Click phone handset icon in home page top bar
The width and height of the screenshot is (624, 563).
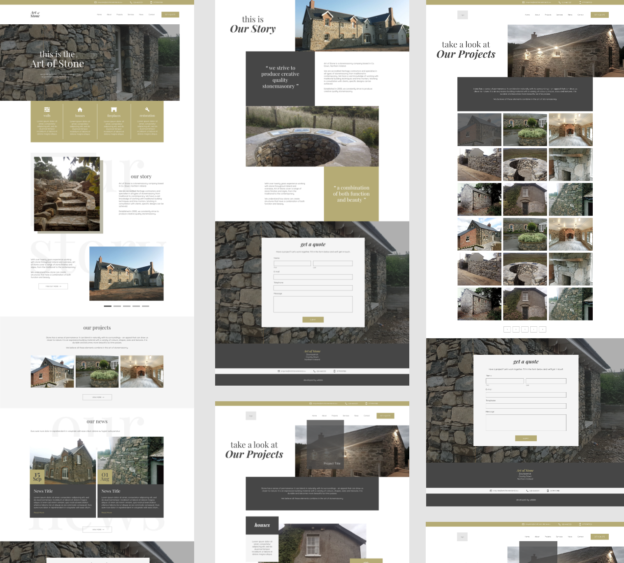tap(131, 2)
